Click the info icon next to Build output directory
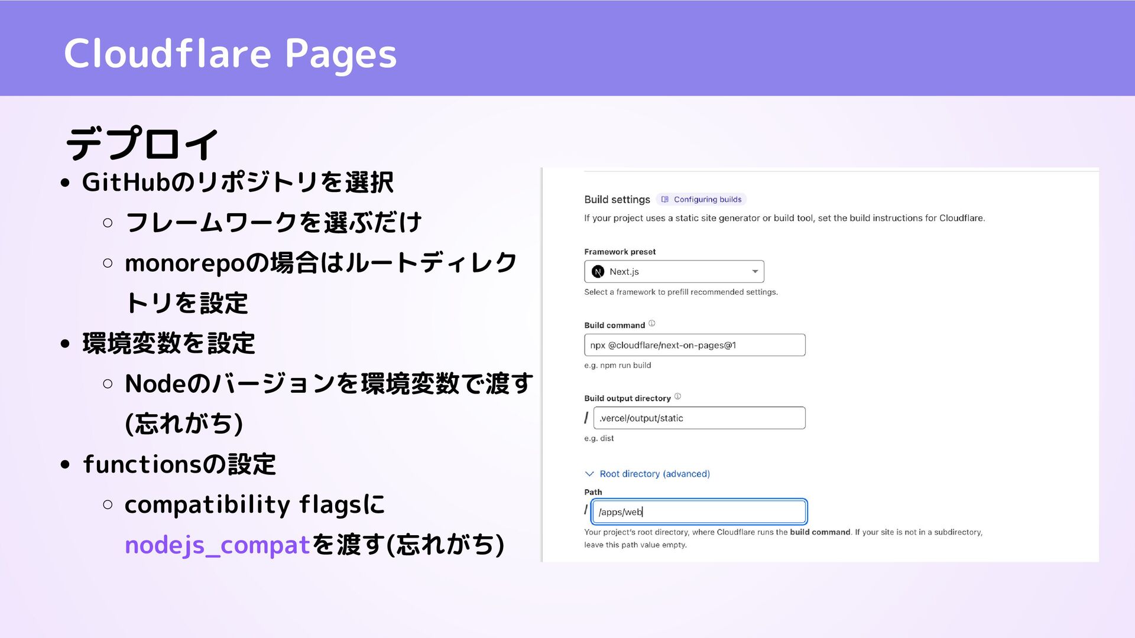This screenshot has width=1135, height=638. 677,396
